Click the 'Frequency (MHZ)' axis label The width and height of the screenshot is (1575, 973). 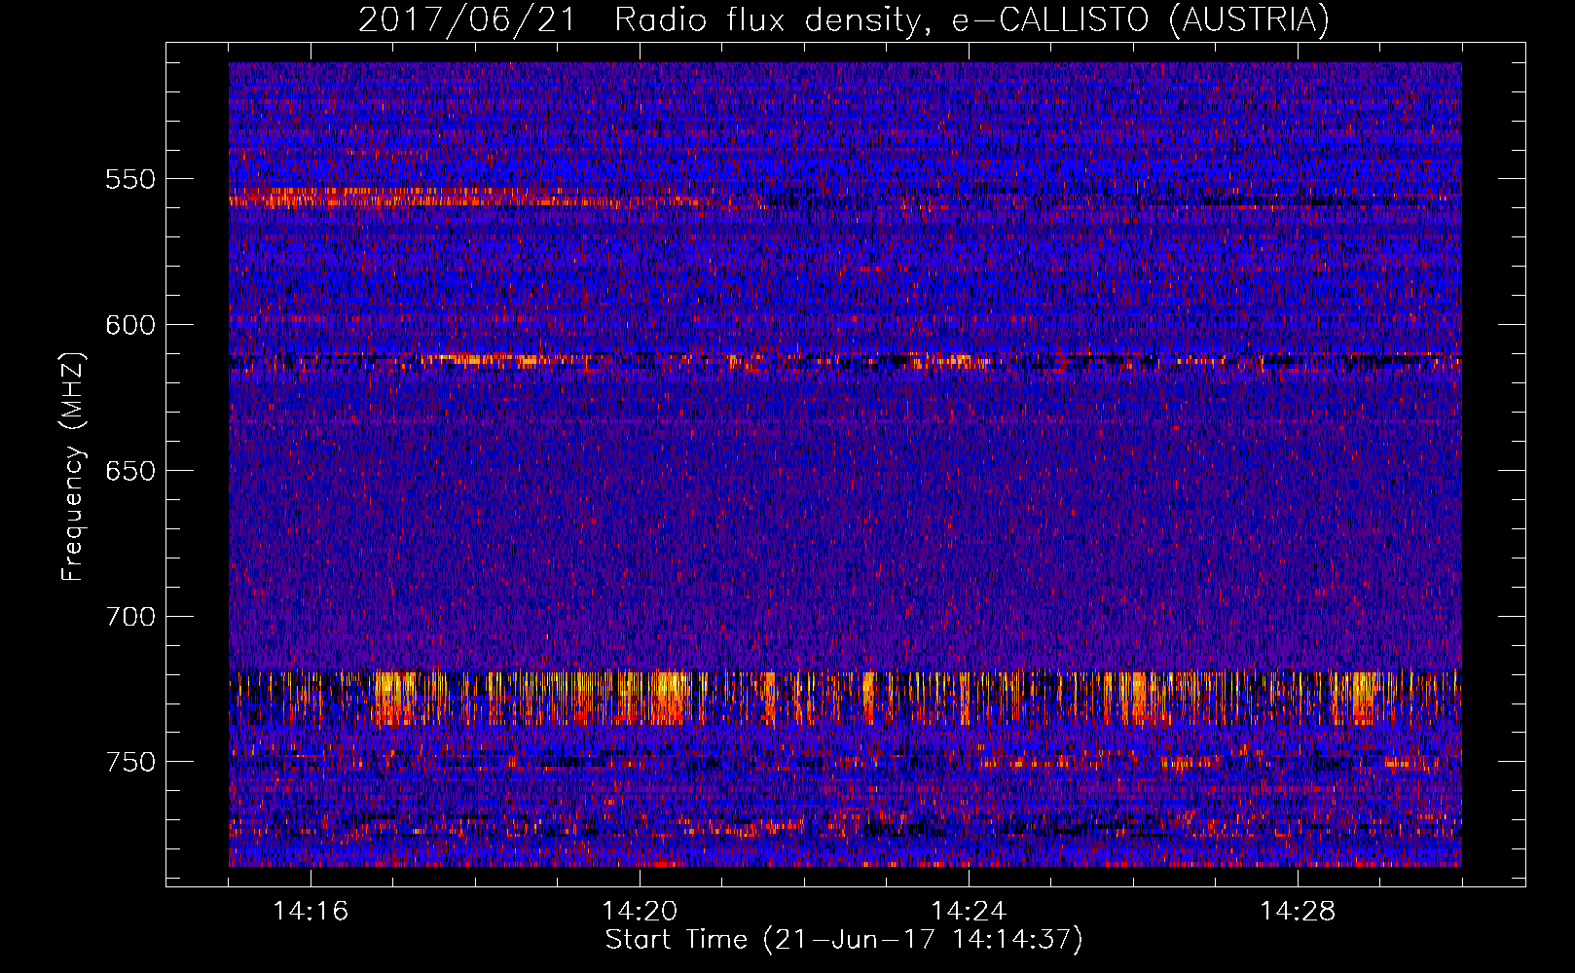pyautogui.click(x=73, y=467)
